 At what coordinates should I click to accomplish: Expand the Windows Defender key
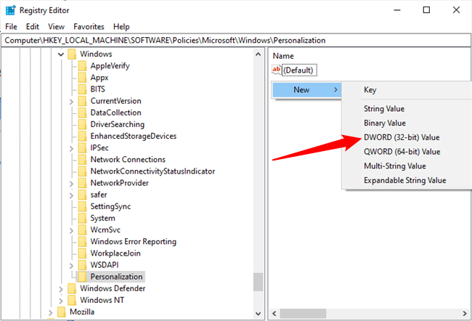(x=61, y=289)
